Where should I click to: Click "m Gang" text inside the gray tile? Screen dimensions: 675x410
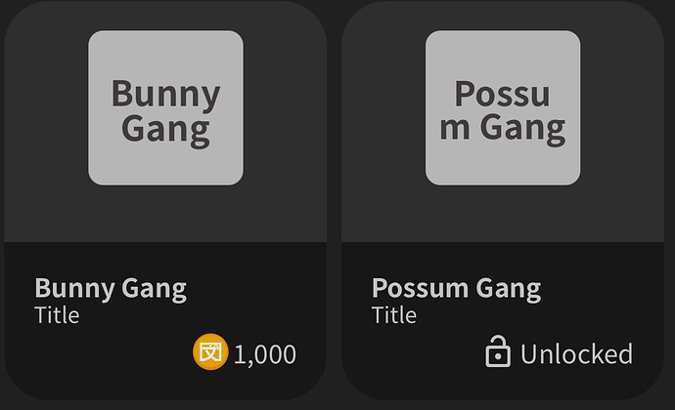pyautogui.click(x=503, y=128)
